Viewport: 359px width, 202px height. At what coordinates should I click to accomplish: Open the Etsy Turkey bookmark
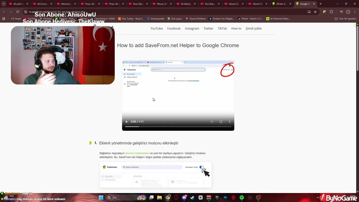pyautogui.click(x=131, y=19)
